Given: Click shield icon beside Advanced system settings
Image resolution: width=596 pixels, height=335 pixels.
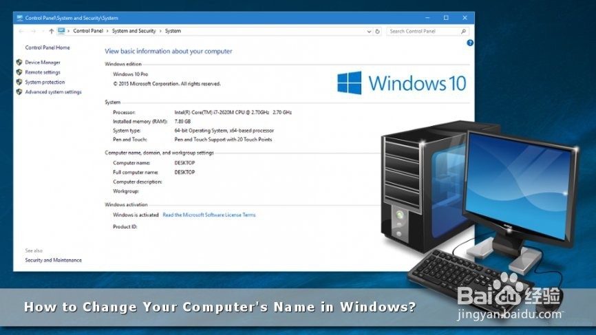Looking at the screenshot, I should coord(19,92).
